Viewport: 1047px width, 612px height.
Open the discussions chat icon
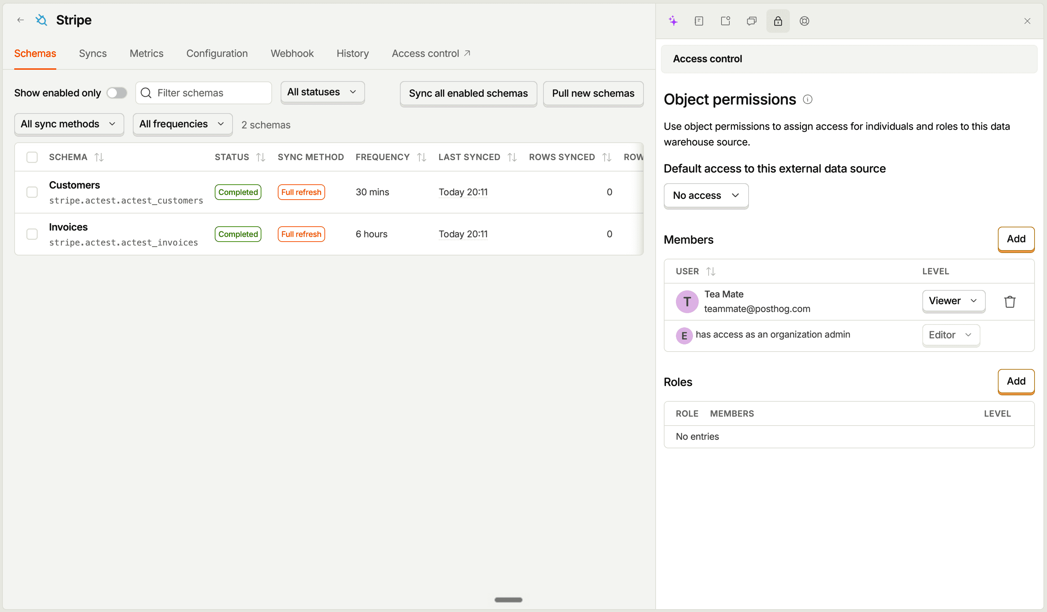click(x=751, y=21)
